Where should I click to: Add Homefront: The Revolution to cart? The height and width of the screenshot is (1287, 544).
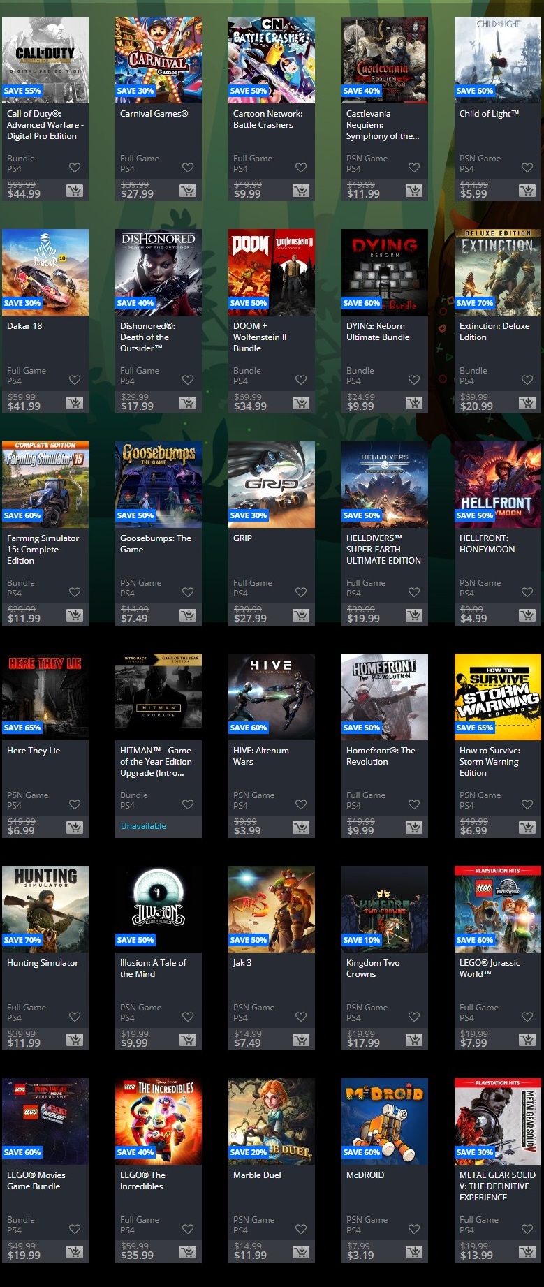(413, 827)
